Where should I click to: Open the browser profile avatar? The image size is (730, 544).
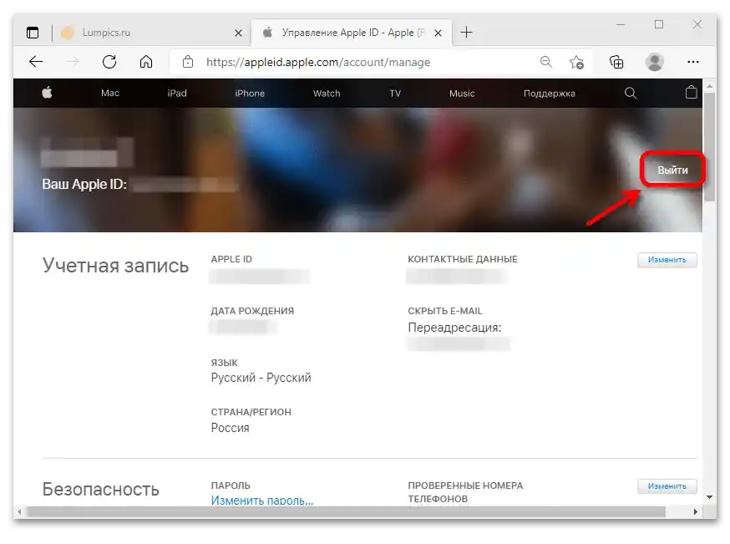pos(655,62)
